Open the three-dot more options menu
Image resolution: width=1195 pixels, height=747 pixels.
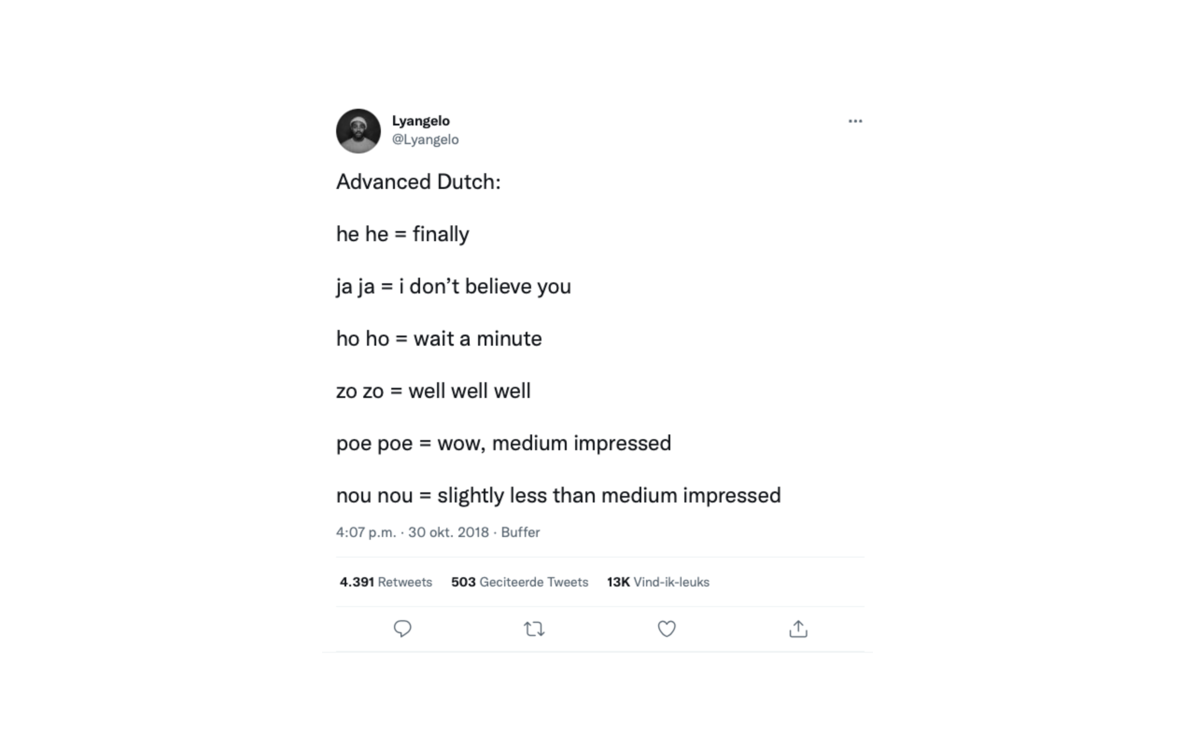(855, 121)
